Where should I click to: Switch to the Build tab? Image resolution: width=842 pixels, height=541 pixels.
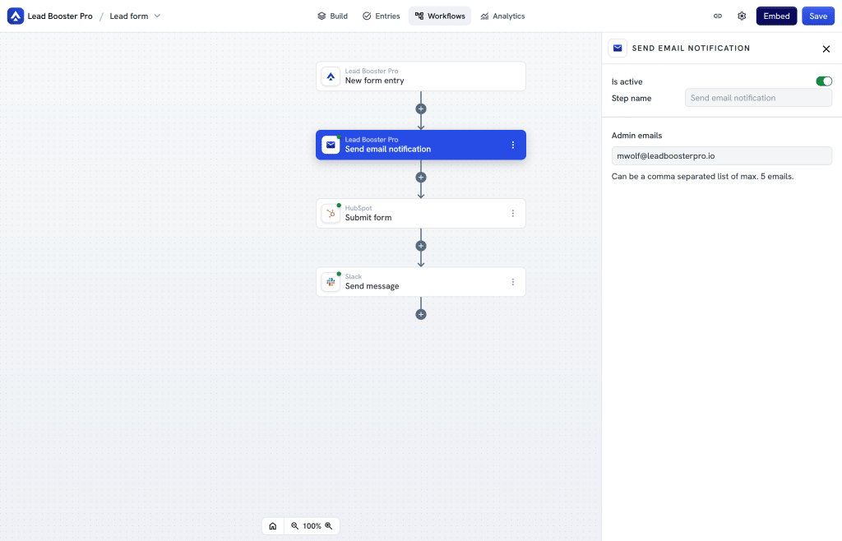pos(332,16)
